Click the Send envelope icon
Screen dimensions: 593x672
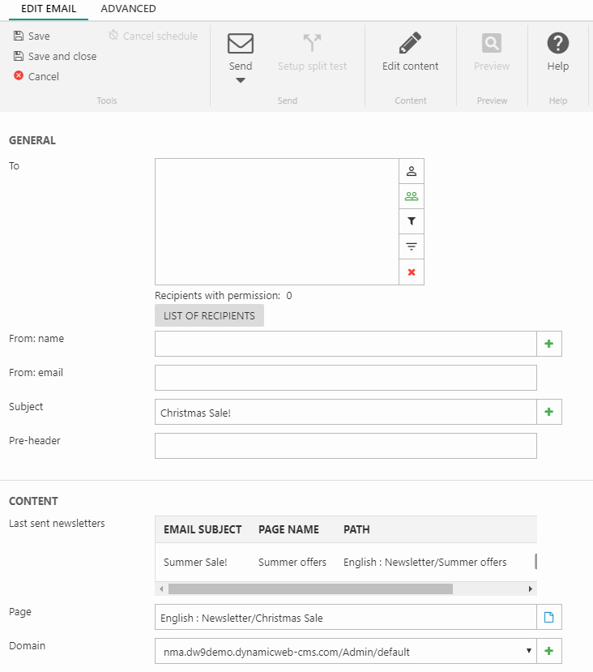click(x=240, y=43)
